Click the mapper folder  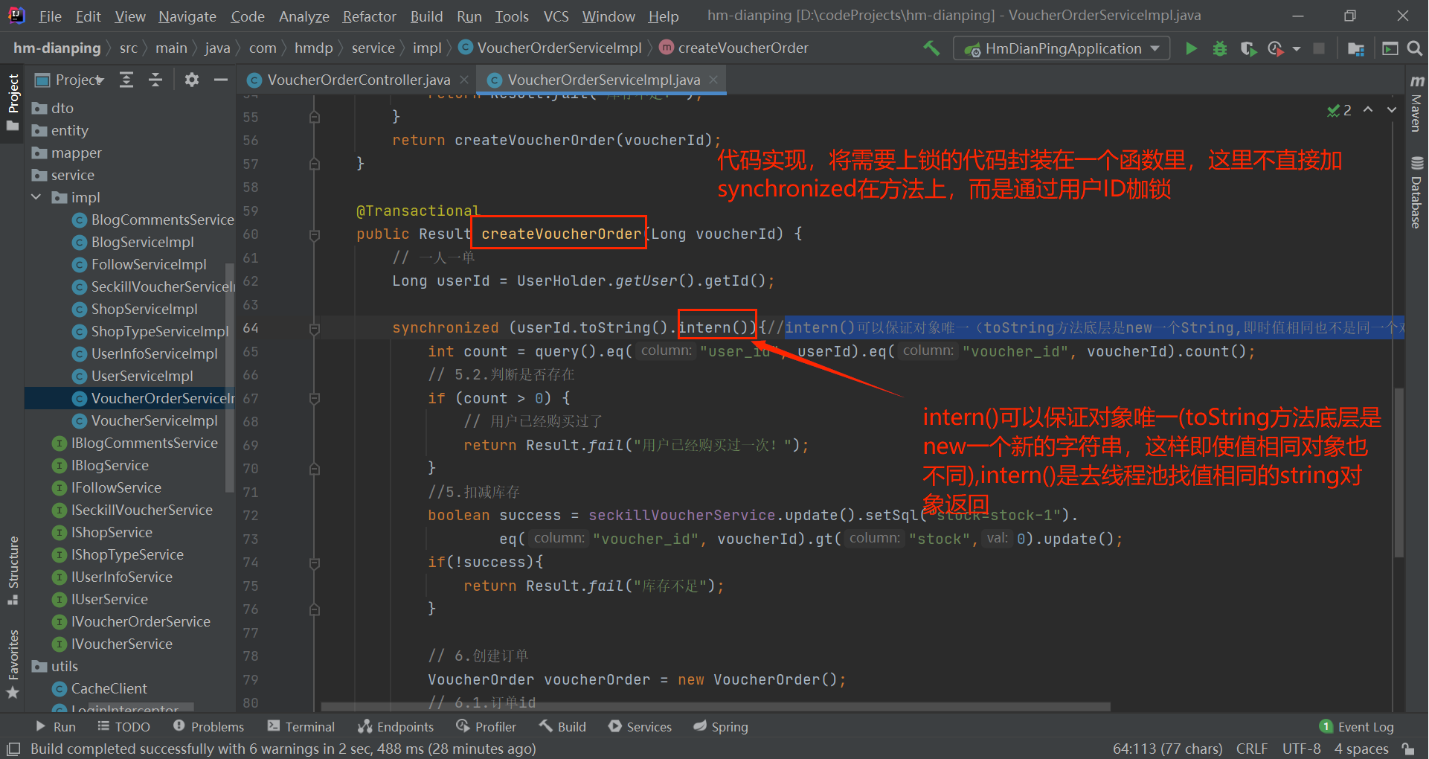[x=76, y=153]
